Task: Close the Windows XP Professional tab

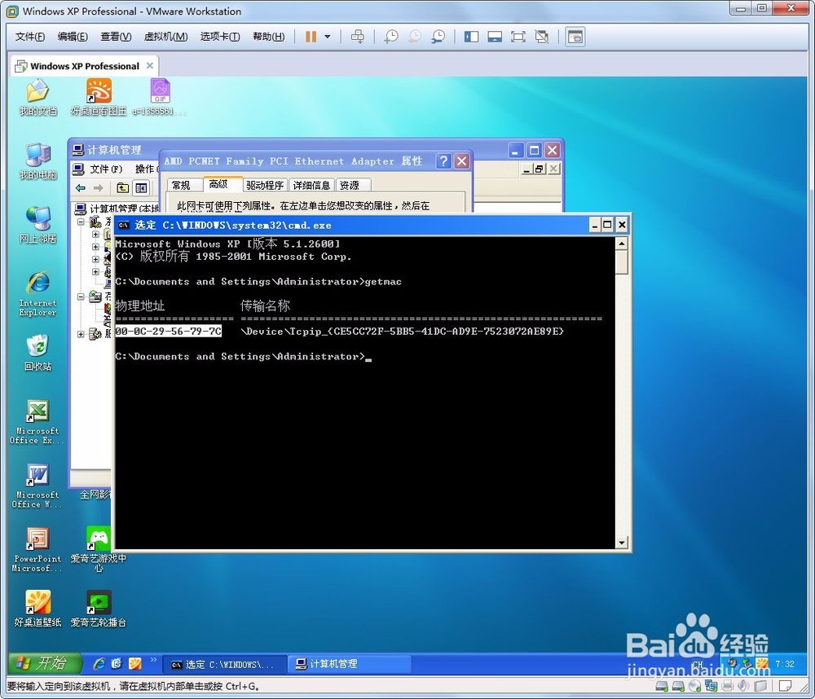Action: (x=150, y=65)
